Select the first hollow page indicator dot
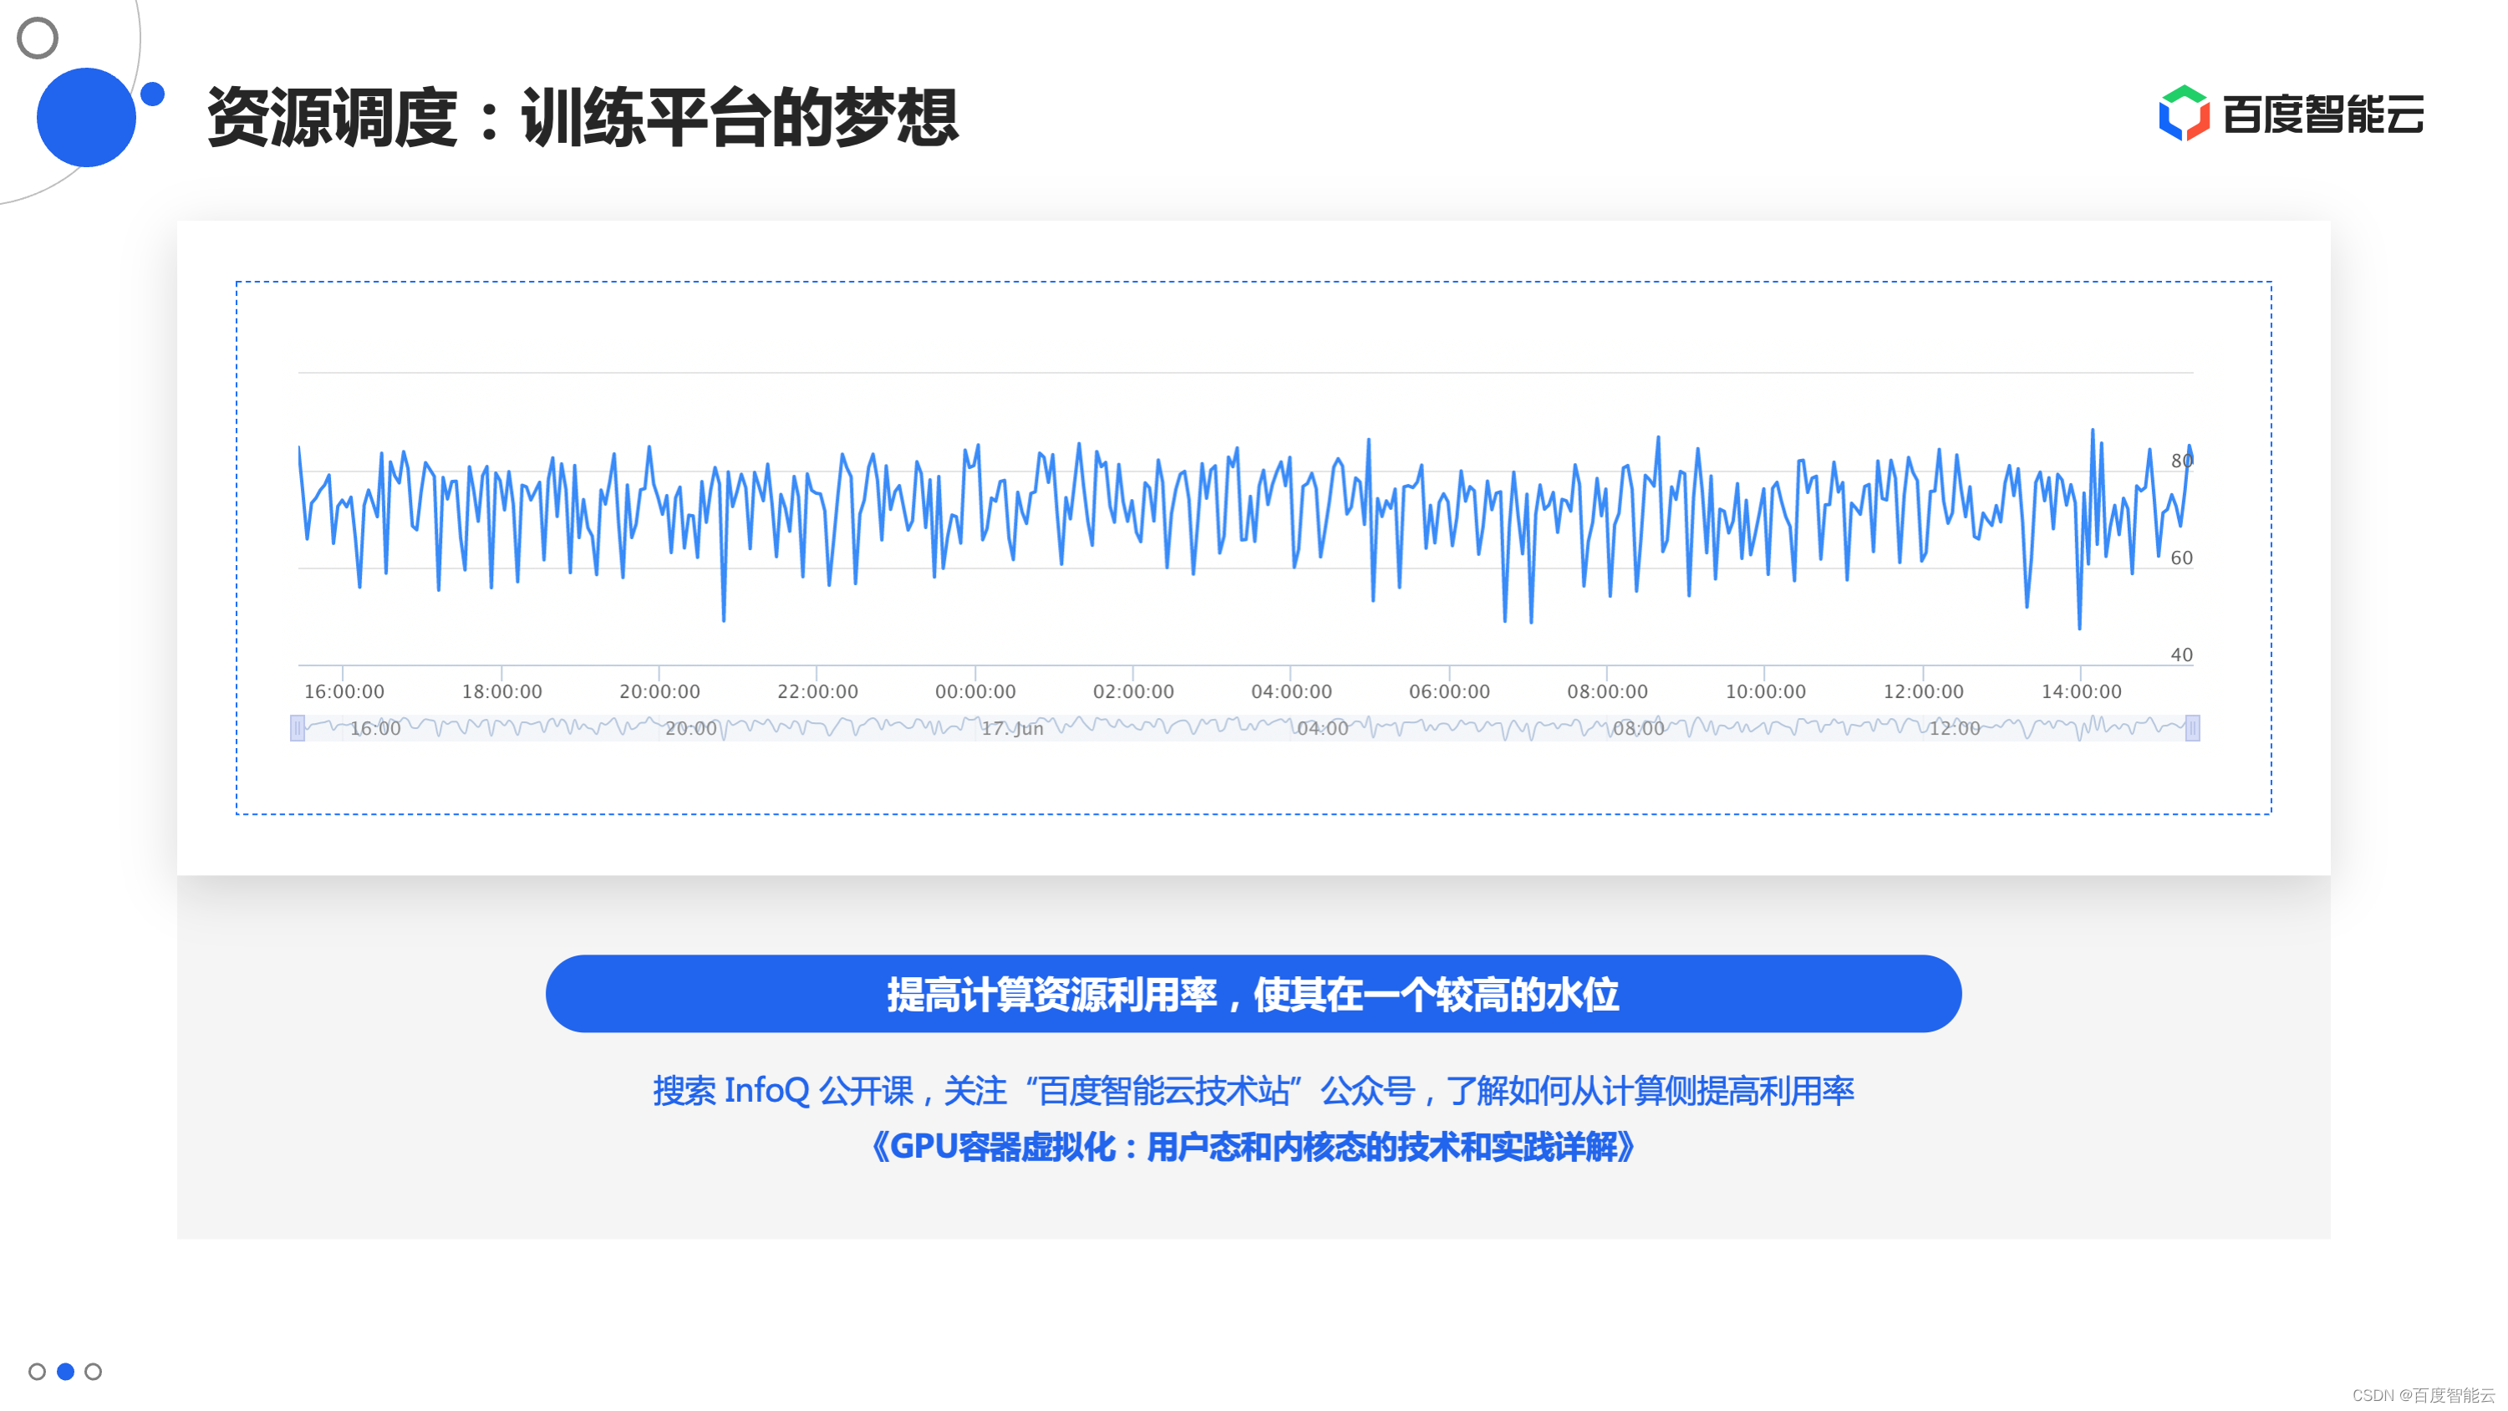Image resolution: width=2508 pixels, height=1411 pixels. (37, 1371)
